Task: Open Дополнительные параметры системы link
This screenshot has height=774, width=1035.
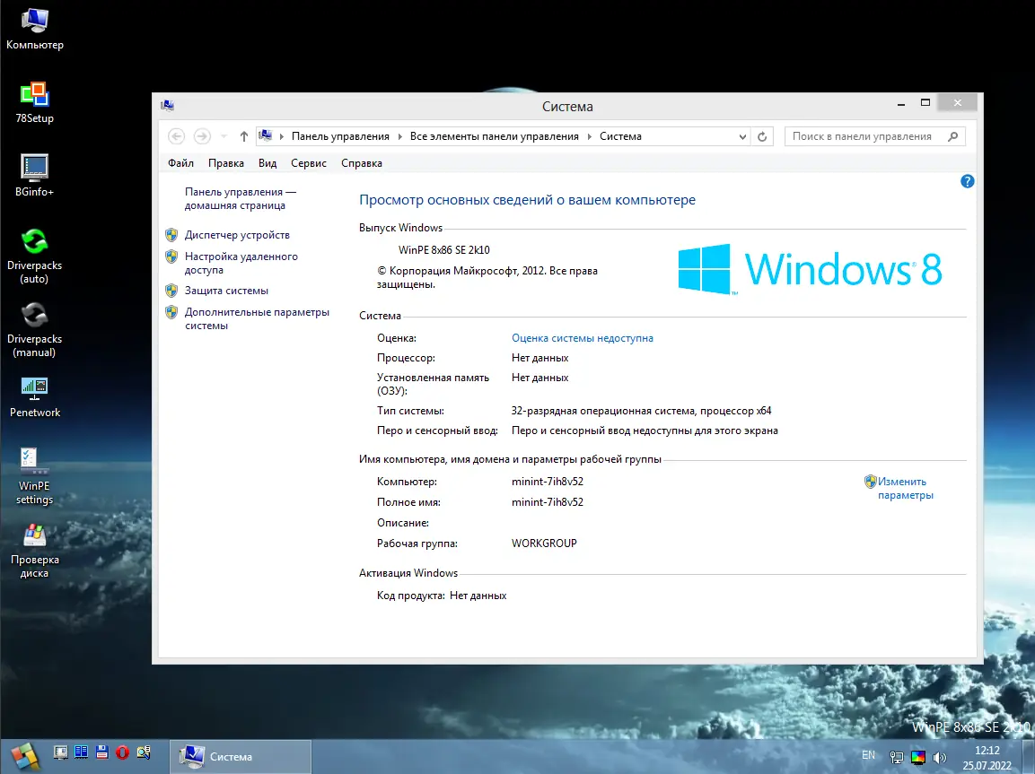Action: point(257,318)
